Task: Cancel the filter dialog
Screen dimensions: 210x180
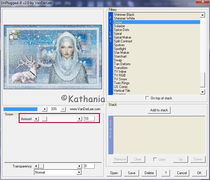Action: [182, 173]
